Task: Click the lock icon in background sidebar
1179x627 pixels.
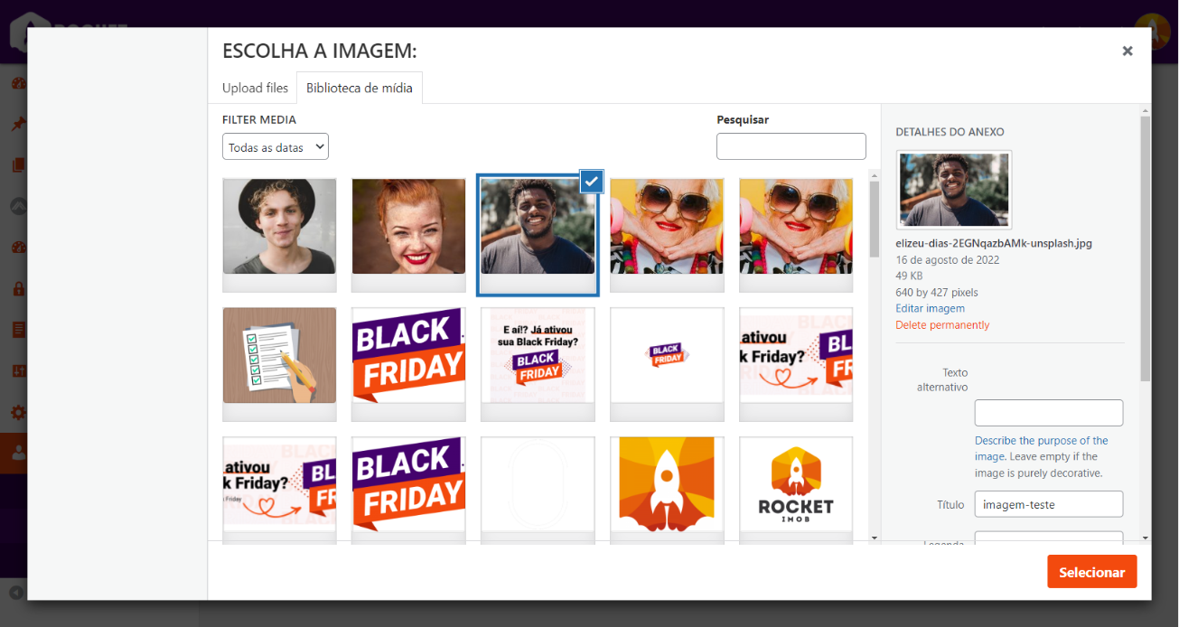Action: (17, 289)
